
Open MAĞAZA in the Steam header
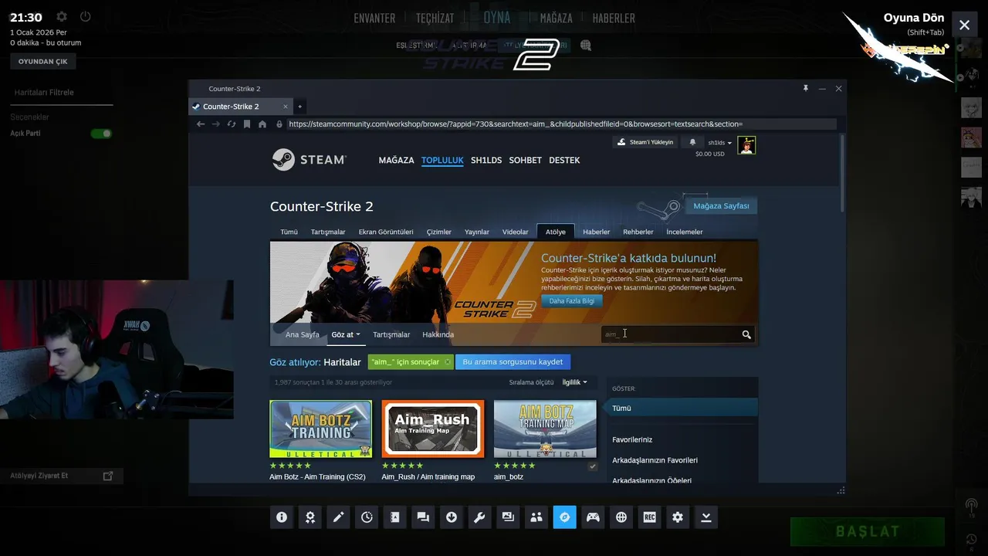pyautogui.click(x=397, y=160)
